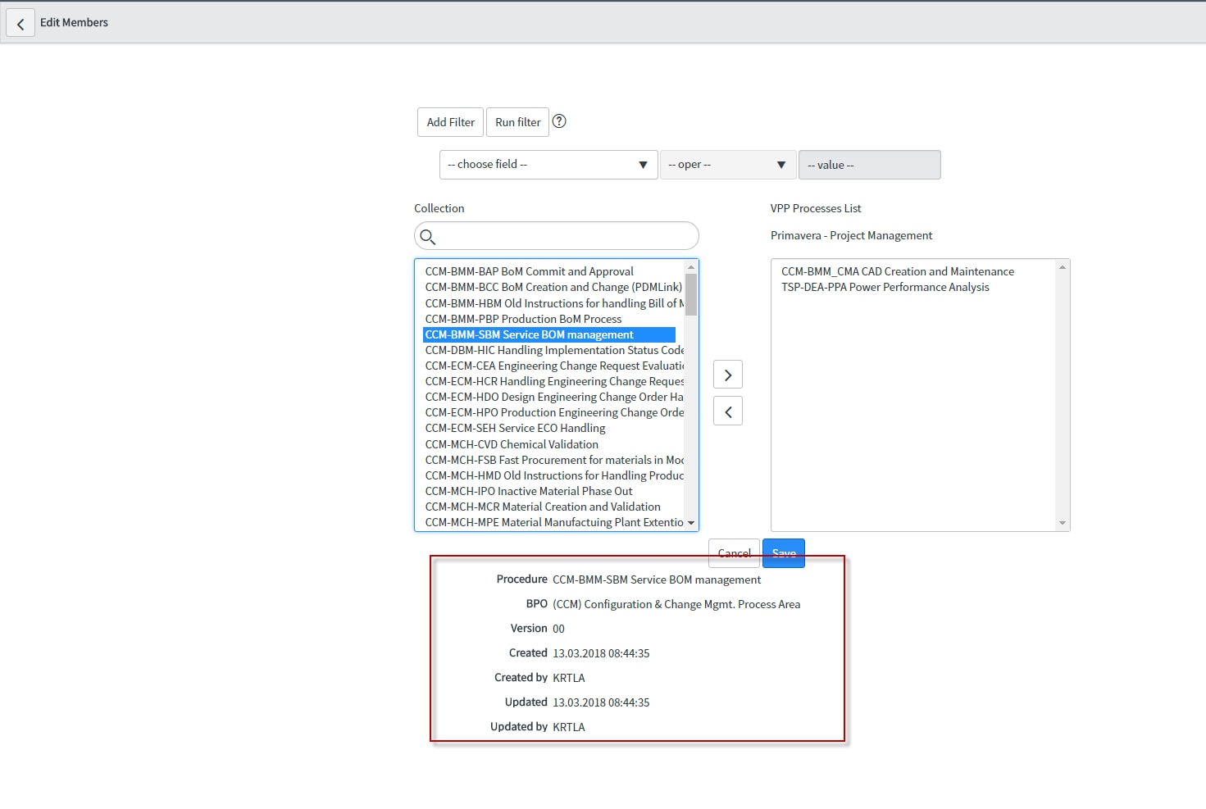This screenshot has width=1206, height=809.
Task: Click the Add Filter button
Action: click(x=449, y=121)
